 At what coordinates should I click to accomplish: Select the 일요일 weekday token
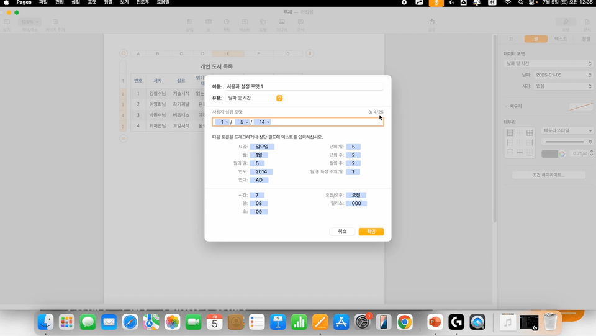[261, 147]
